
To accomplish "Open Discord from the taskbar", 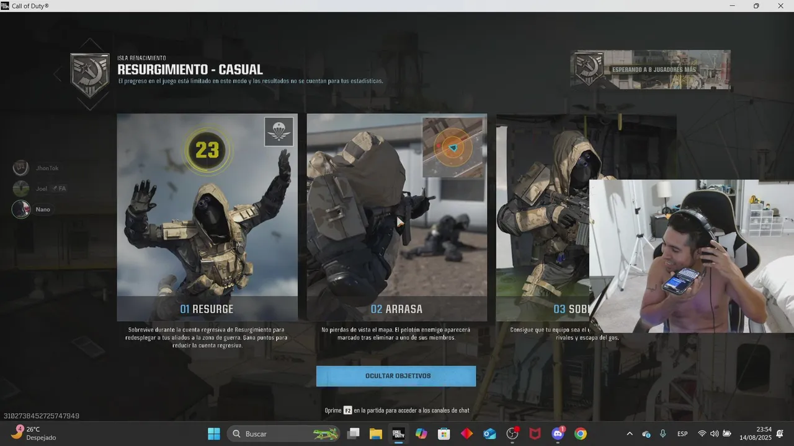I will point(558,434).
